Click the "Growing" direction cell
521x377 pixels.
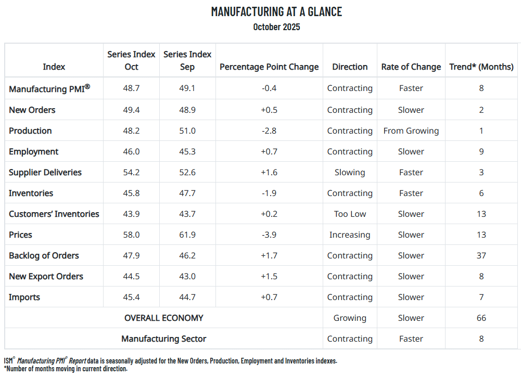tap(350, 318)
